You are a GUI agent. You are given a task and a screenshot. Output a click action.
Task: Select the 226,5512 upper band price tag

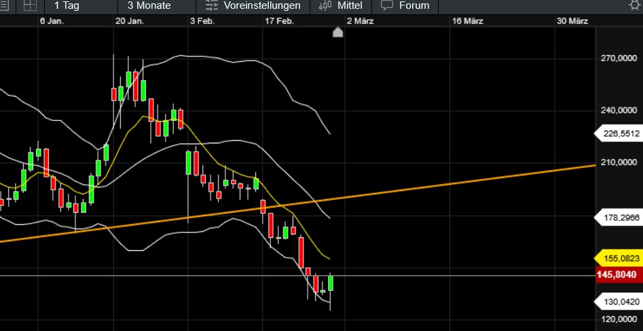pos(619,134)
